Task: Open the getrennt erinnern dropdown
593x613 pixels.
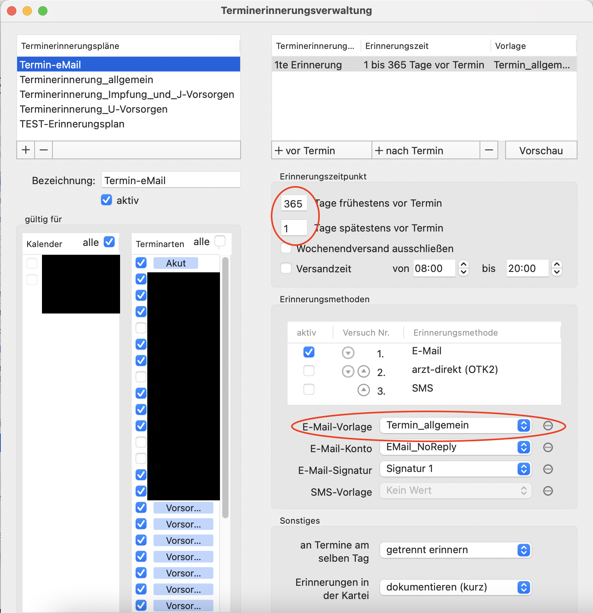Action: pyautogui.click(x=455, y=550)
